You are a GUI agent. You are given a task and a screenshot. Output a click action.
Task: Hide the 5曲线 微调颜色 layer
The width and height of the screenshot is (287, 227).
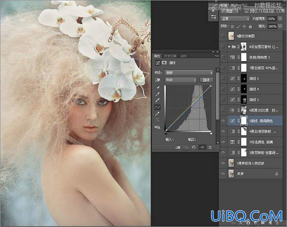click(223, 121)
